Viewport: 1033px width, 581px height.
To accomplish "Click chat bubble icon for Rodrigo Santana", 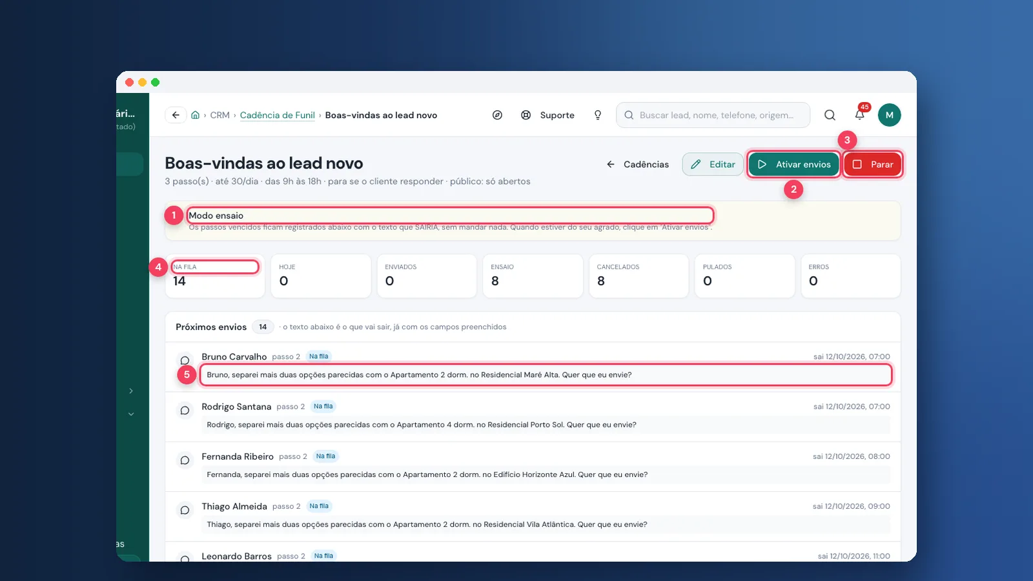I will (185, 411).
